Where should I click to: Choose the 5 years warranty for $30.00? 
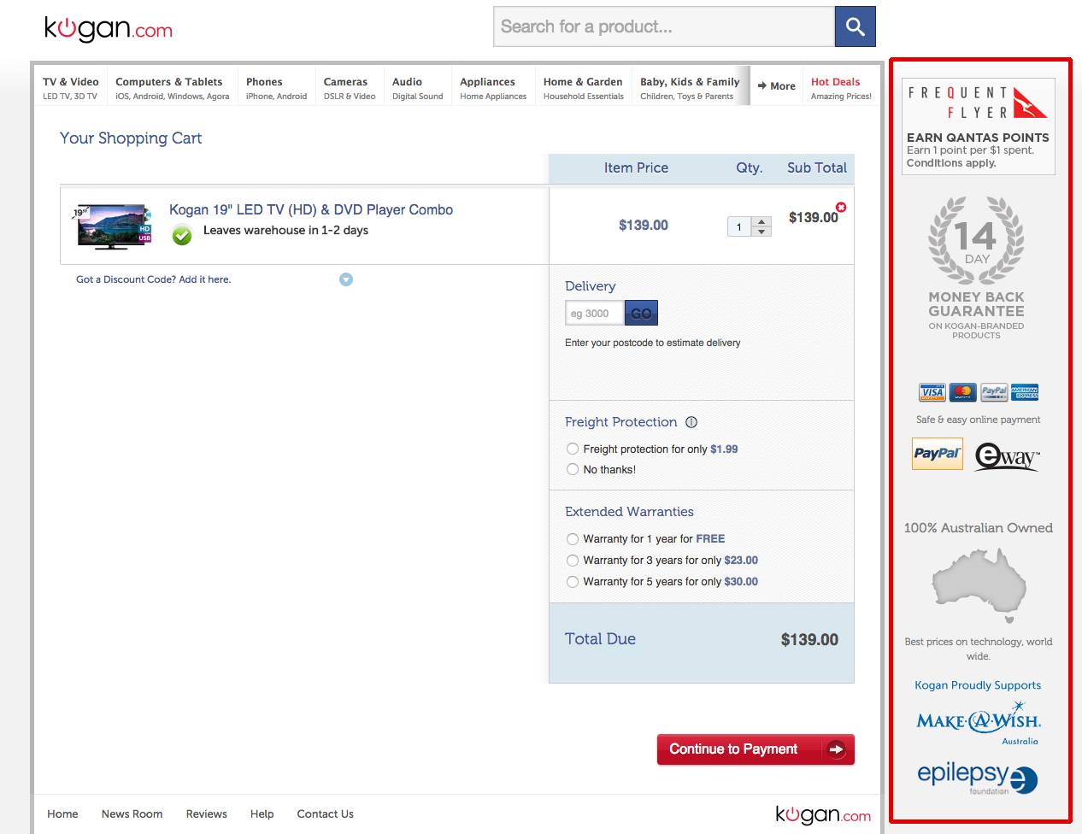tap(573, 582)
